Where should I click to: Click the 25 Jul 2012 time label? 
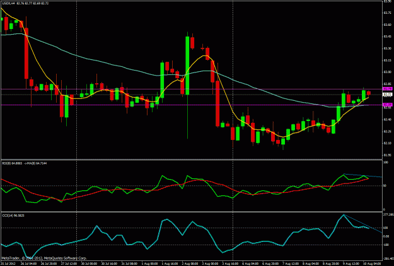click(x=8, y=263)
